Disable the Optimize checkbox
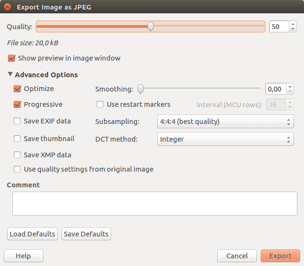The height and width of the screenshot is (266, 304). click(x=18, y=89)
